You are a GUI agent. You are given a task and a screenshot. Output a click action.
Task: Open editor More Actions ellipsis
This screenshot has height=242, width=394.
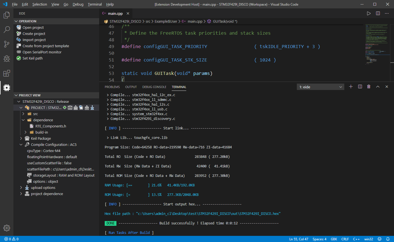tap(387, 13)
